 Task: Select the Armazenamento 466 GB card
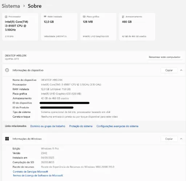[137, 26]
